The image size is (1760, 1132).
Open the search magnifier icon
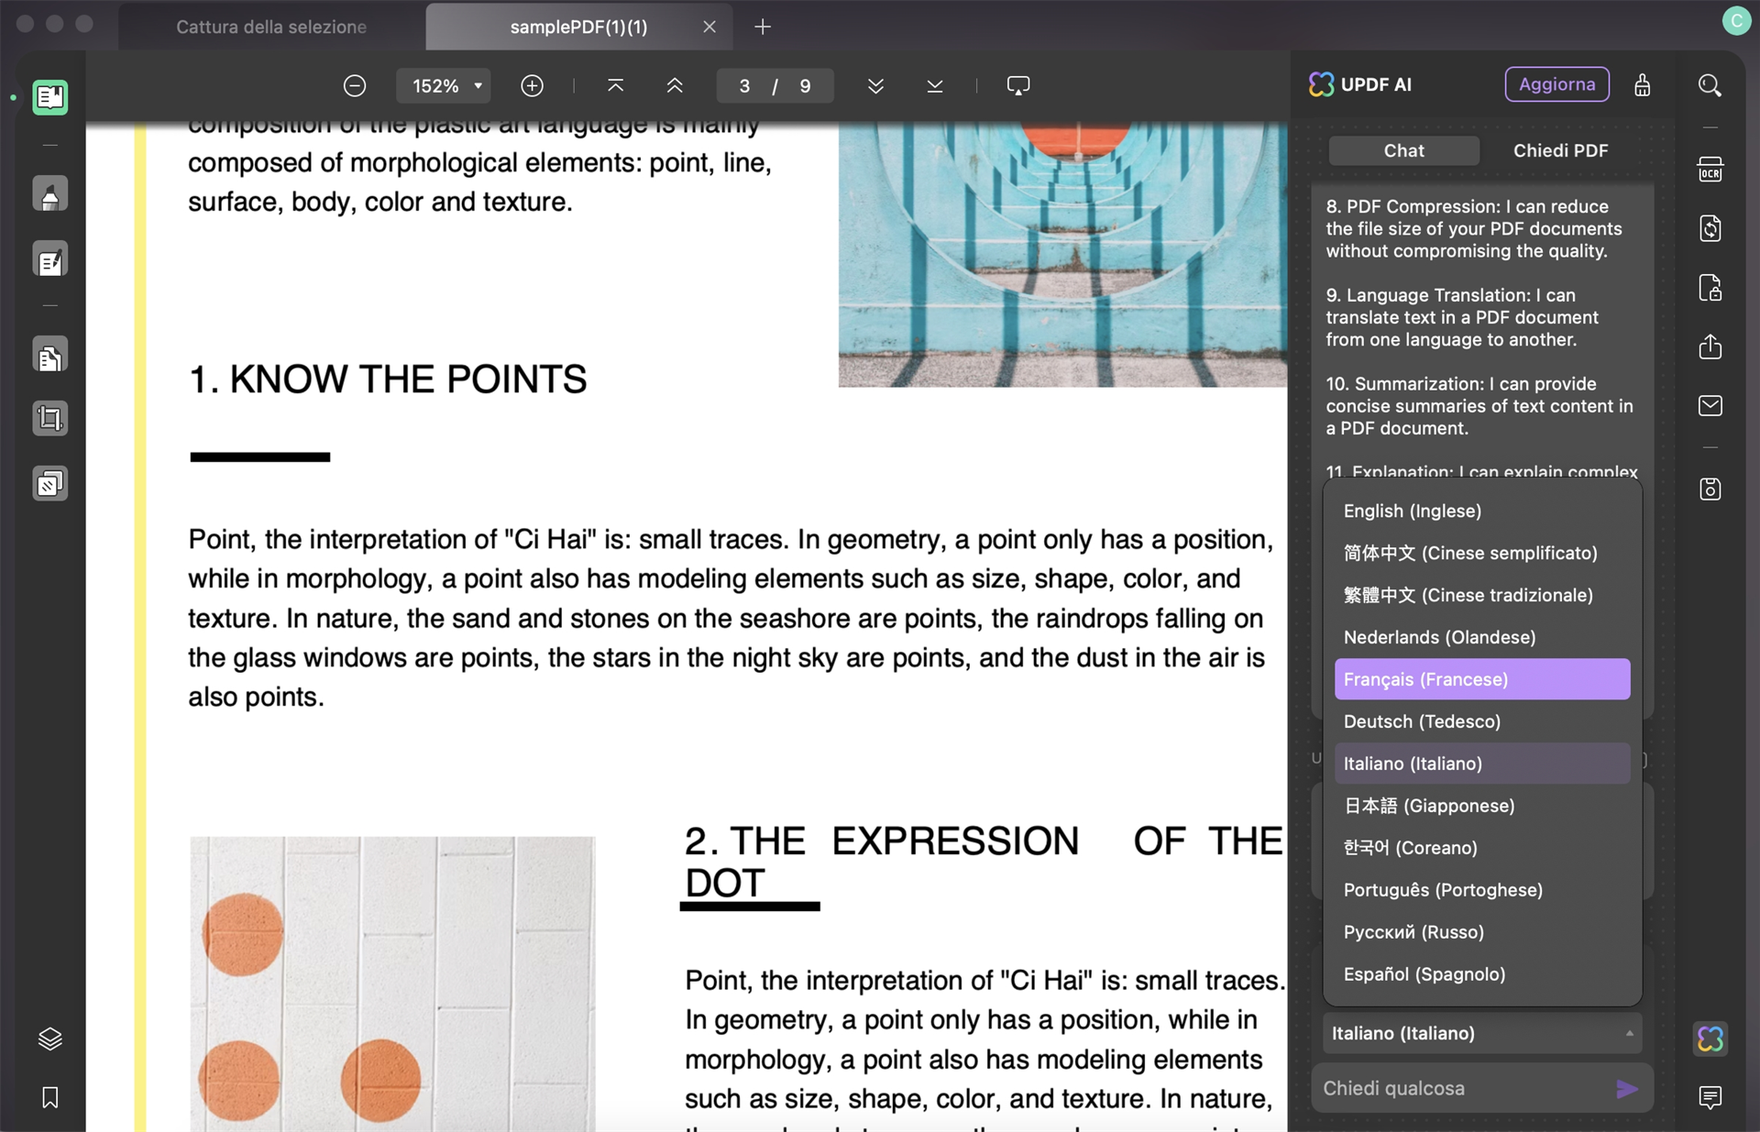pyautogui.click(x=1710, y=85)
